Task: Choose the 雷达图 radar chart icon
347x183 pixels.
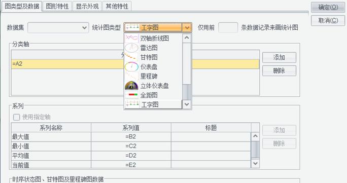Action: tap(132, 48)
